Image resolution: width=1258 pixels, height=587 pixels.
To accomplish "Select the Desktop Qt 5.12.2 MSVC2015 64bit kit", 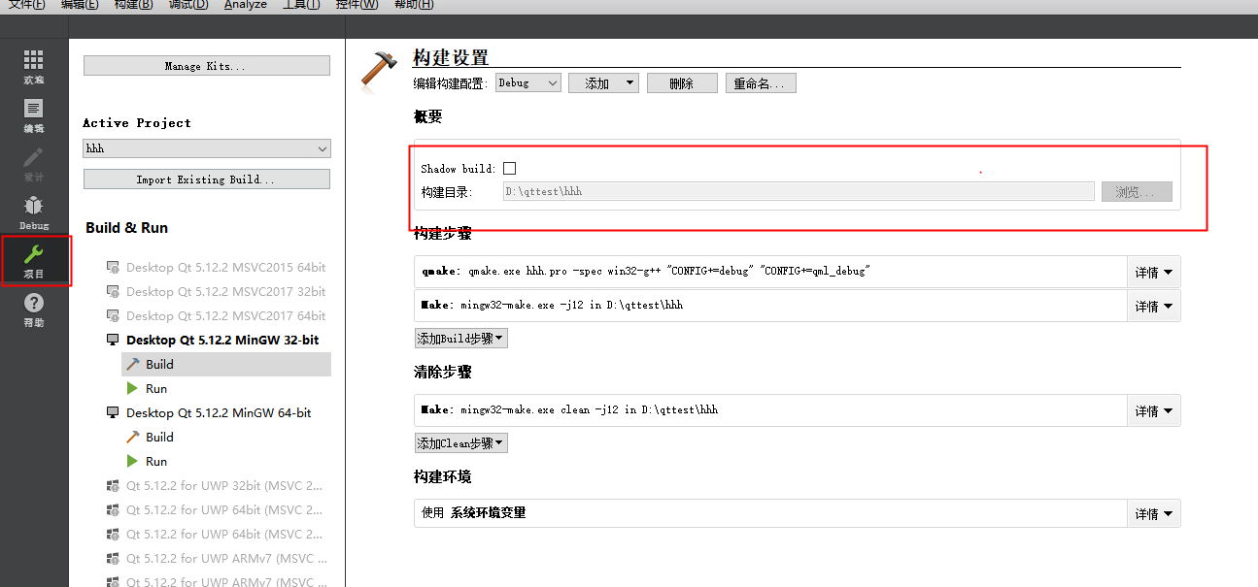I will 216,267.
